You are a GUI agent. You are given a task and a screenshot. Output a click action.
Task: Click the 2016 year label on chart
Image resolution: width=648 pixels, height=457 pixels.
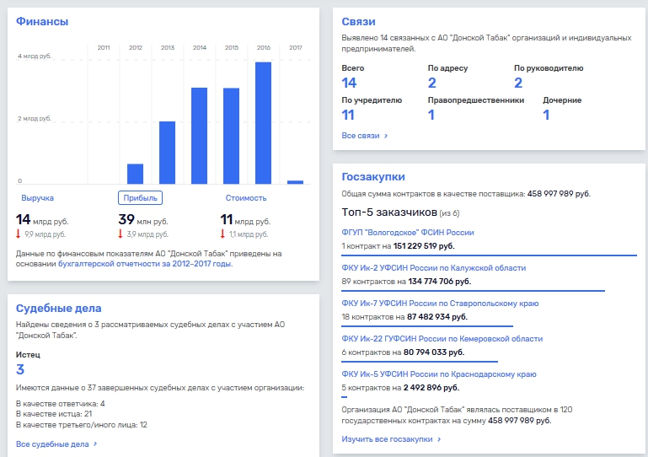[263, 47]
